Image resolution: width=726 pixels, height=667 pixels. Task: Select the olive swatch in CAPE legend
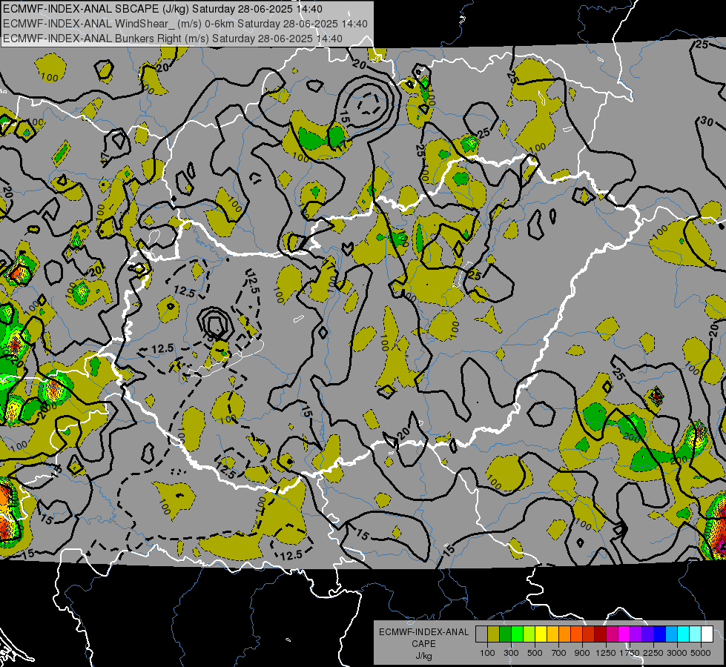click(x=493, y=634)
